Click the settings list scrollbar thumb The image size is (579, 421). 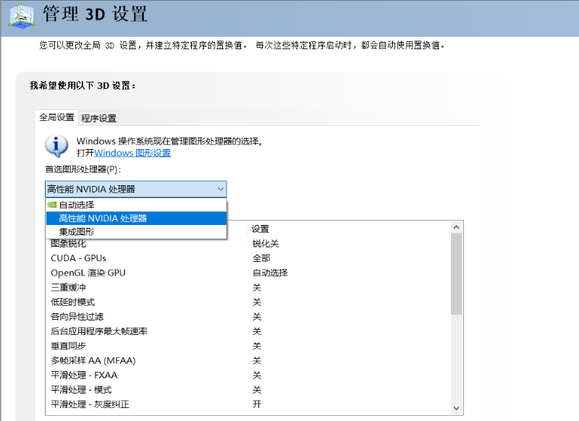(x=457, y=274)
